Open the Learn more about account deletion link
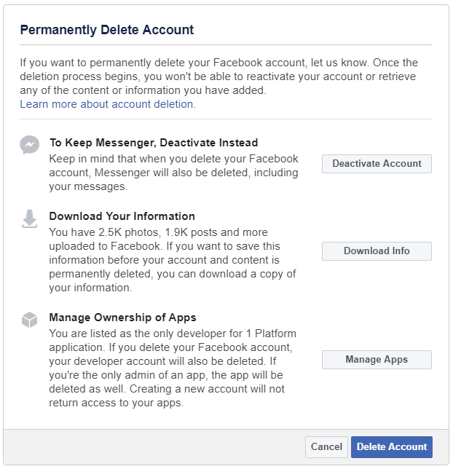The image size is (453, 469). coord(108,104)
